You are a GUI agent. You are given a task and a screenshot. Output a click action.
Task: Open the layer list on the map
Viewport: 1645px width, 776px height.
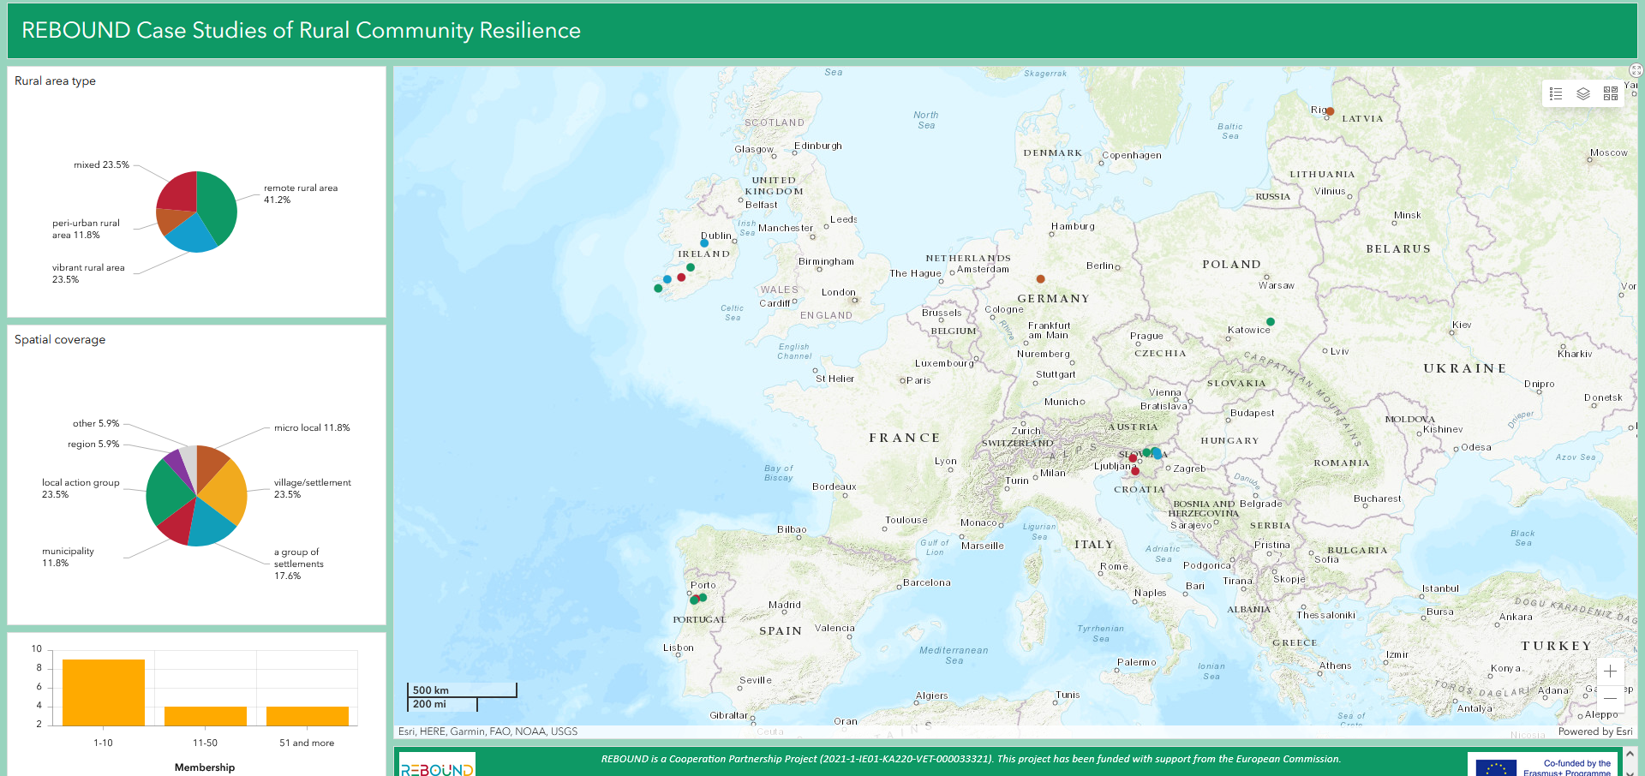(x=1582, y=93)
